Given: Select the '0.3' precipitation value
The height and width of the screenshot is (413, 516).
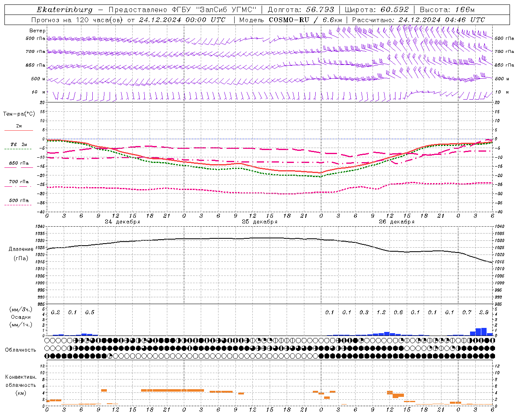Looking at the screenshot, I should pos(364,313).
